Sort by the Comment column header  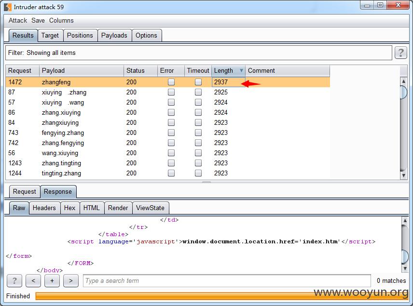click(x=288, y=71)
